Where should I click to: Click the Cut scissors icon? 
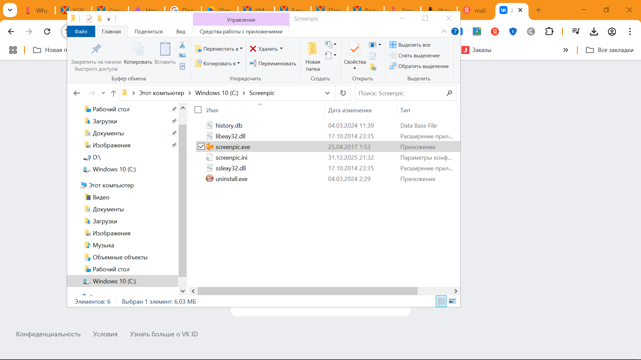pyautogui.click(x=182, y=45)
